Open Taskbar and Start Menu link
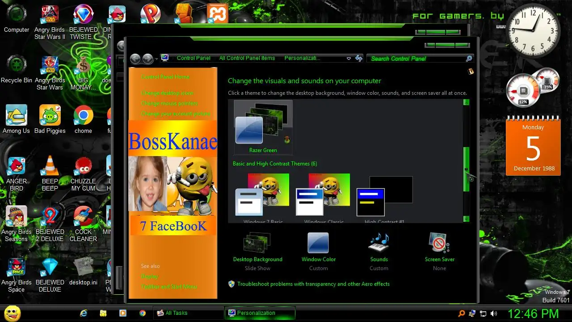This screenshot has width=572, height=322. [169, 287]
